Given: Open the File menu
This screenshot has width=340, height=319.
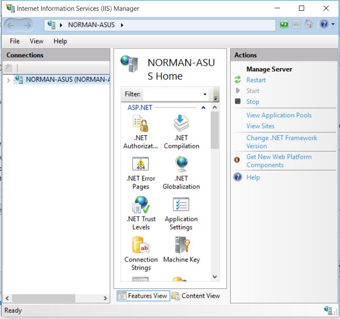Looking at the screenshot, I should tap(15, 41).
